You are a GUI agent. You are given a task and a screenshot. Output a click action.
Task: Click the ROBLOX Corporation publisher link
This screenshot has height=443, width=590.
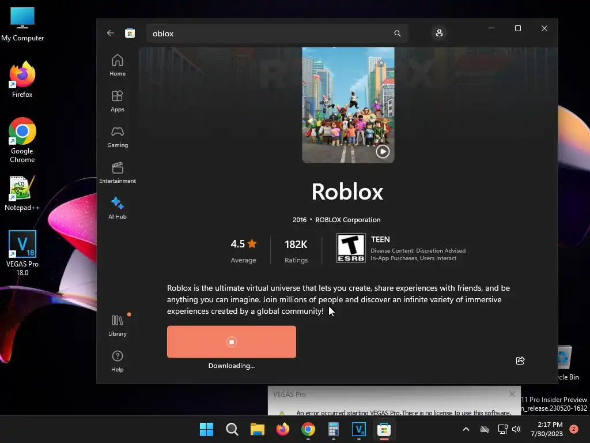click(x=347, y=220)
